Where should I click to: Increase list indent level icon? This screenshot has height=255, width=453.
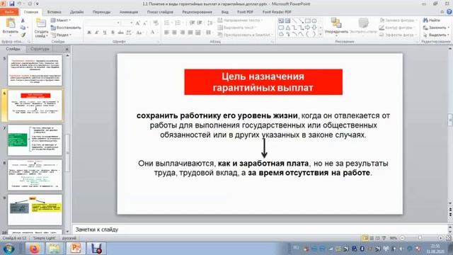(x=200, y=23)
